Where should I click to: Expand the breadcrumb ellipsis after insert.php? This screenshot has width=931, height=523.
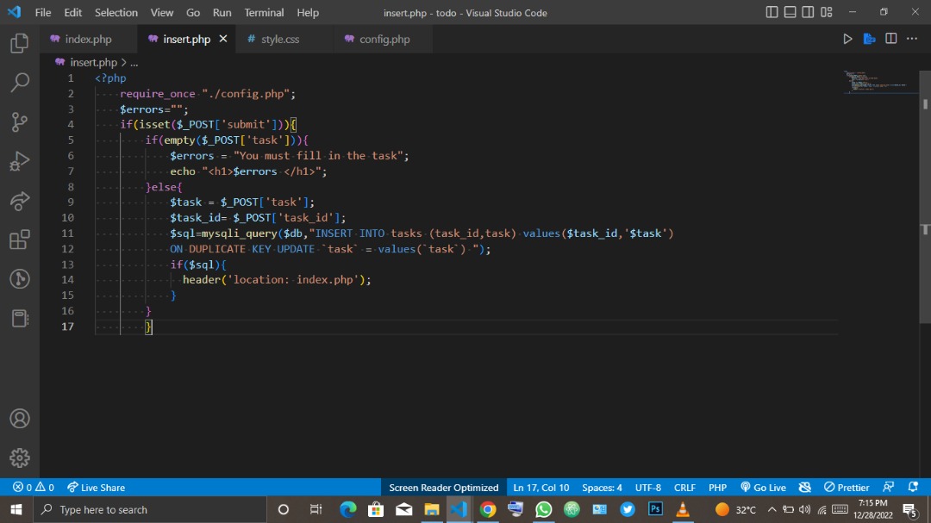coord(134,62)
